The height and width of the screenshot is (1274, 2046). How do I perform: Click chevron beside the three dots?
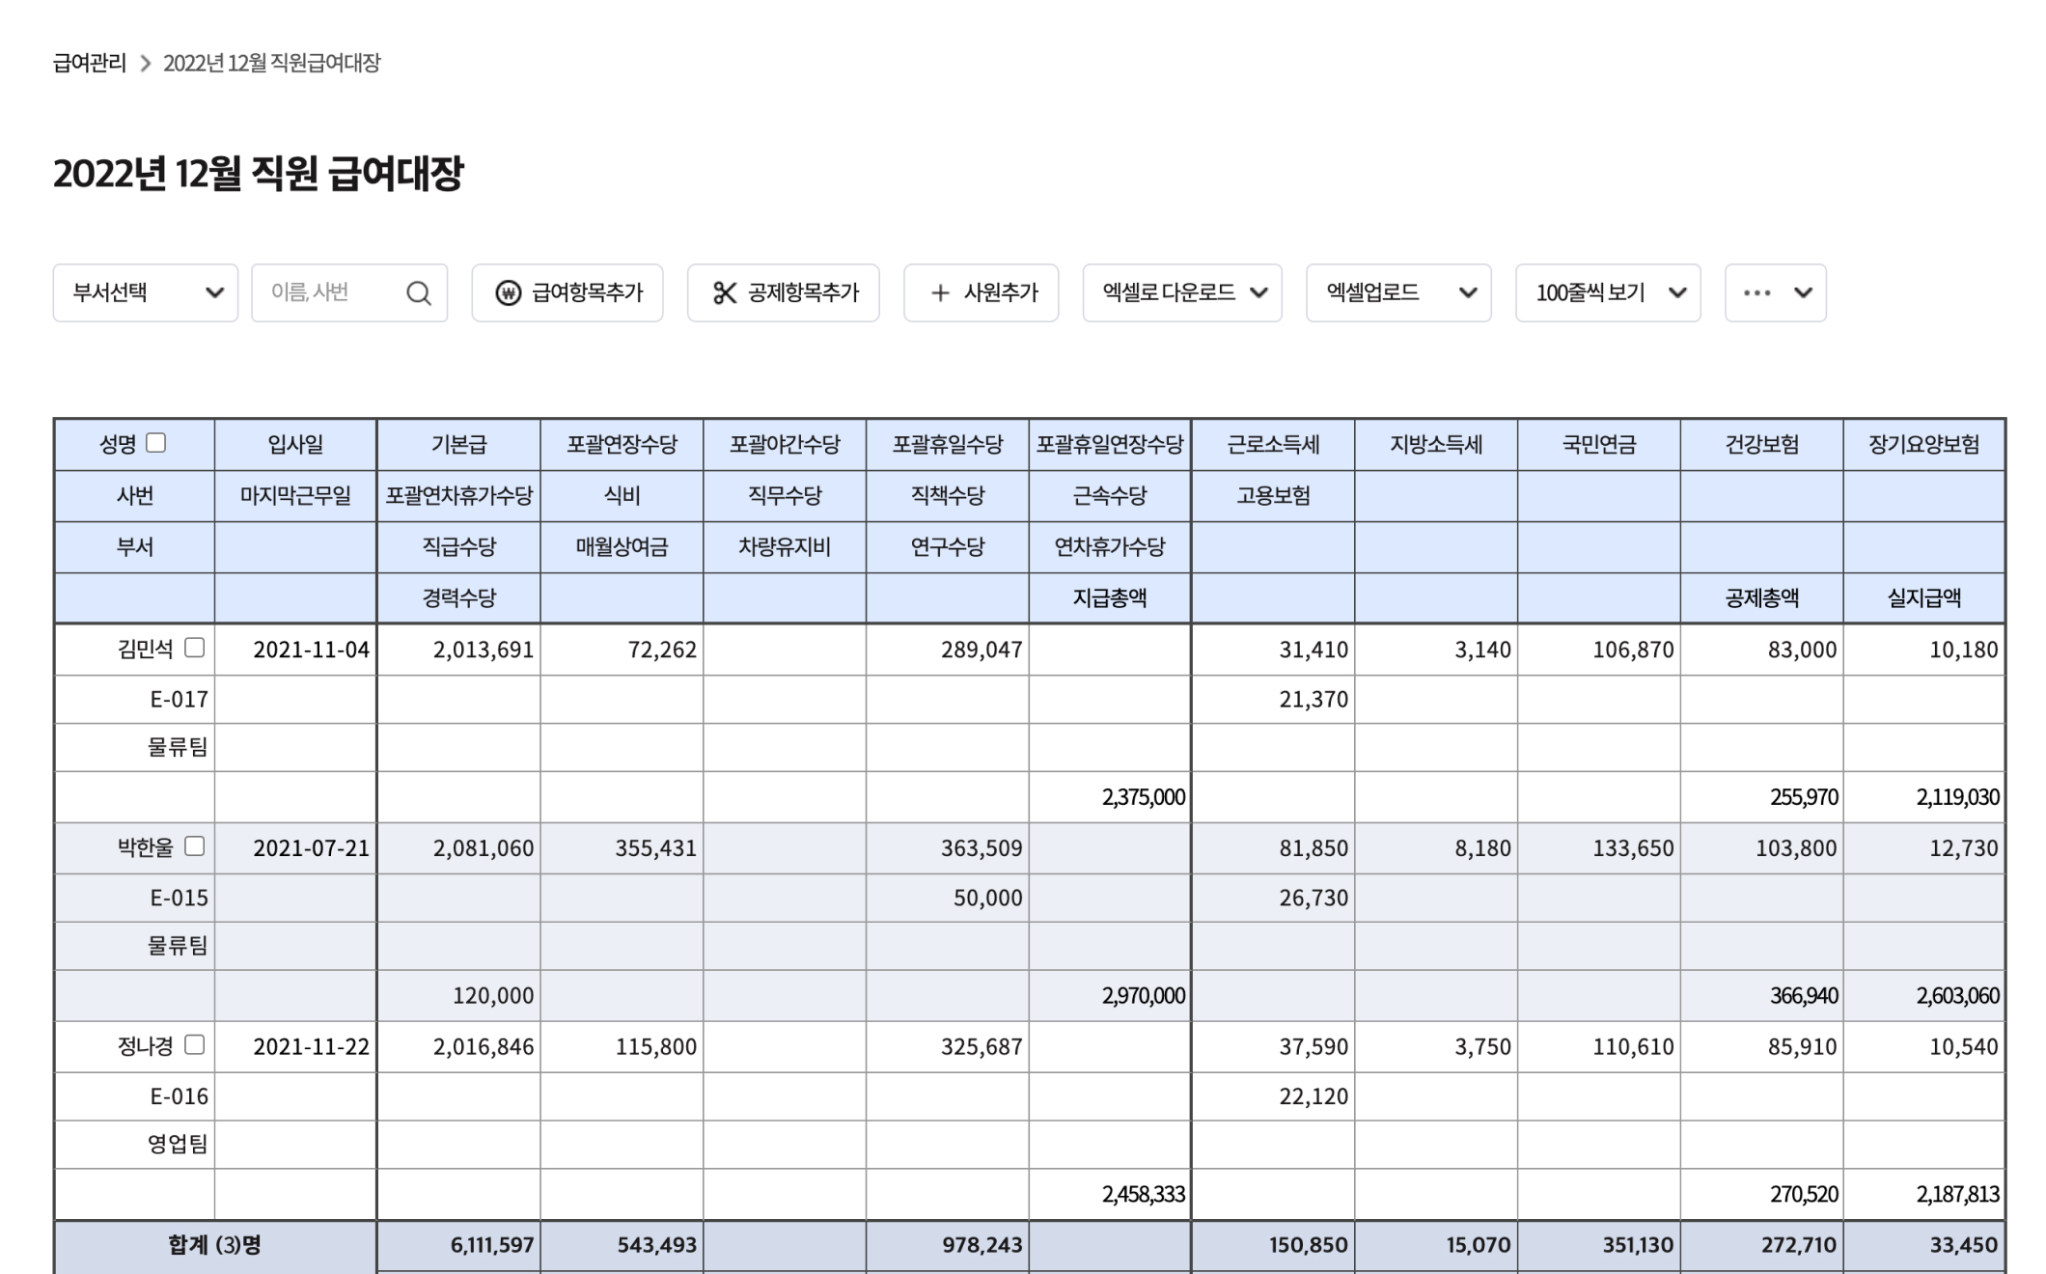click(x=1803, y=293)
